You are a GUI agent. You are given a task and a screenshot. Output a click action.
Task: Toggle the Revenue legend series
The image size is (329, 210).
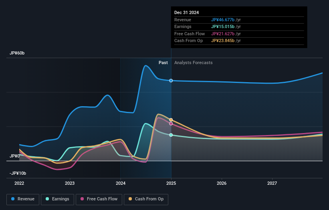pyautogui.click(x=23, y=199)
